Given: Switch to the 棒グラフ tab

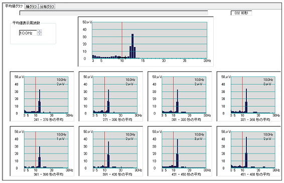Looking at the screenshot, I should point(31,7).
